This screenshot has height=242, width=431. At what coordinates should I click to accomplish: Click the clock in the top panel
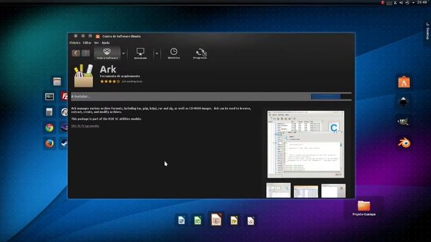(x=422, y=3)
